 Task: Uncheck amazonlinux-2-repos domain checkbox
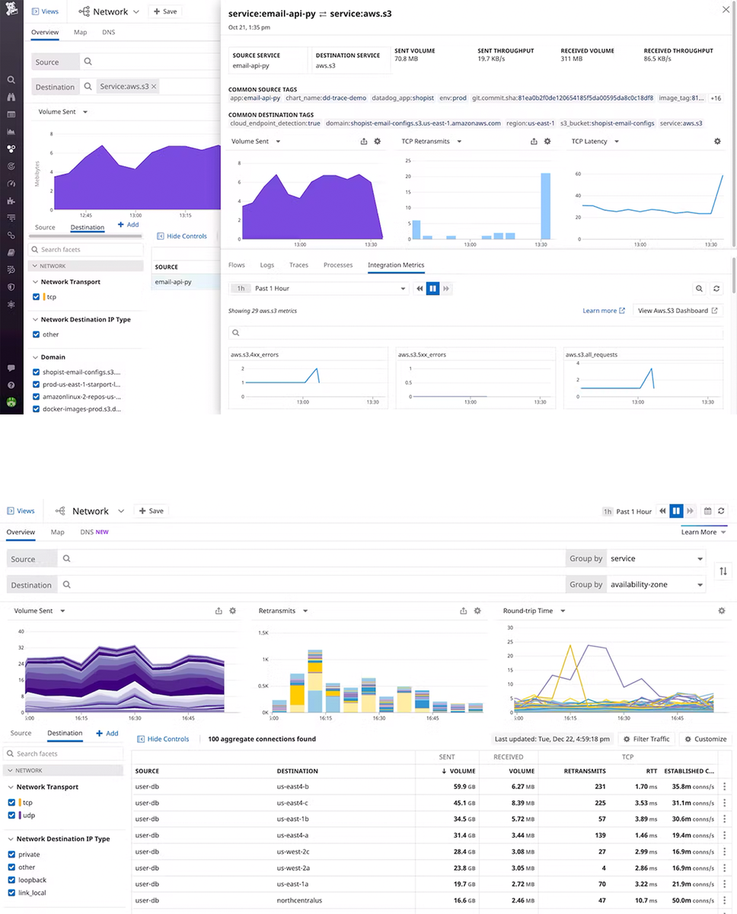[37, 397]
